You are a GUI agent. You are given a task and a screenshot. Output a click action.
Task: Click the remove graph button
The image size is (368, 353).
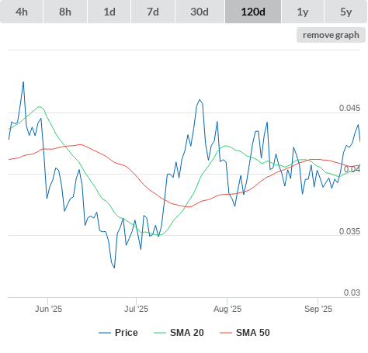point(331,35)
